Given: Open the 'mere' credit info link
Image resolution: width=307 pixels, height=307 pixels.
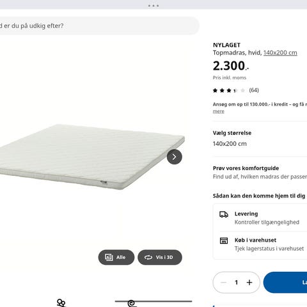Looking at the screenshot, I should pyautogui.click(x=219, y=111).
